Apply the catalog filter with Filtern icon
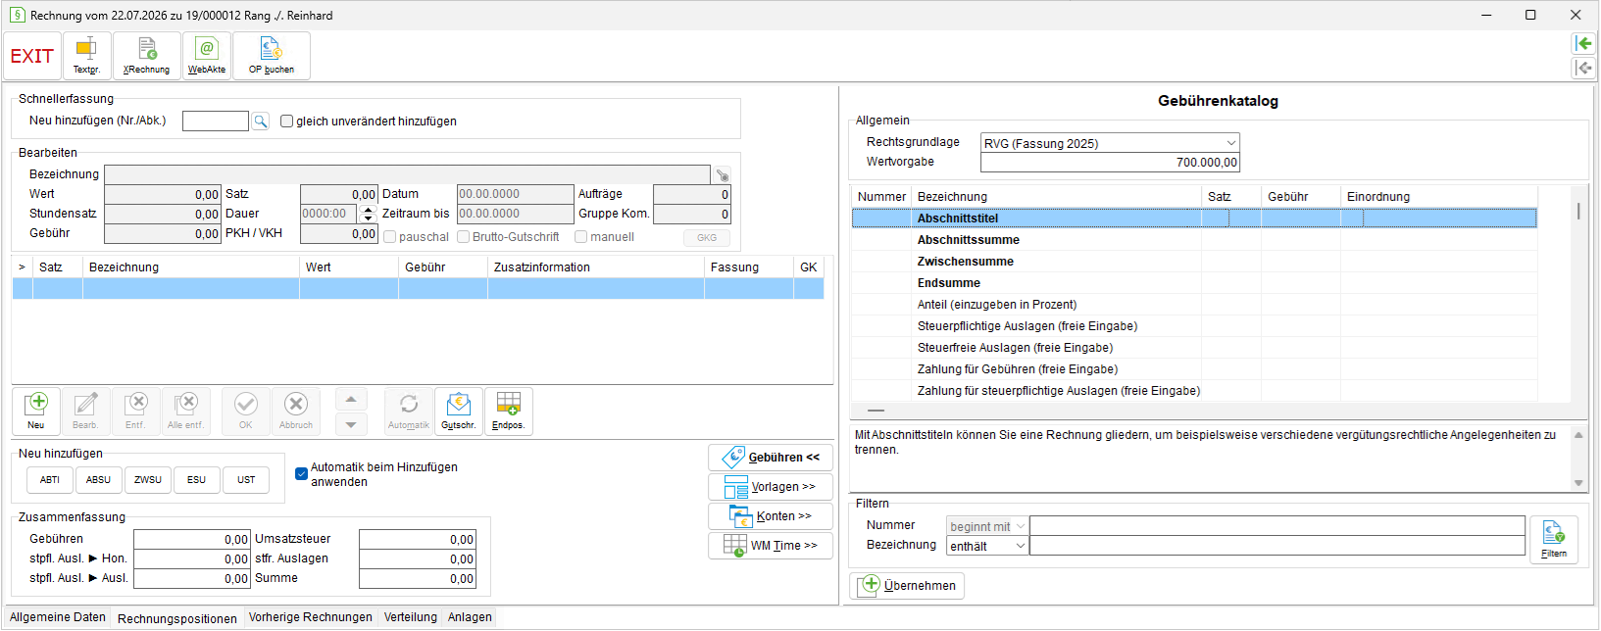 click(1554, 539)
